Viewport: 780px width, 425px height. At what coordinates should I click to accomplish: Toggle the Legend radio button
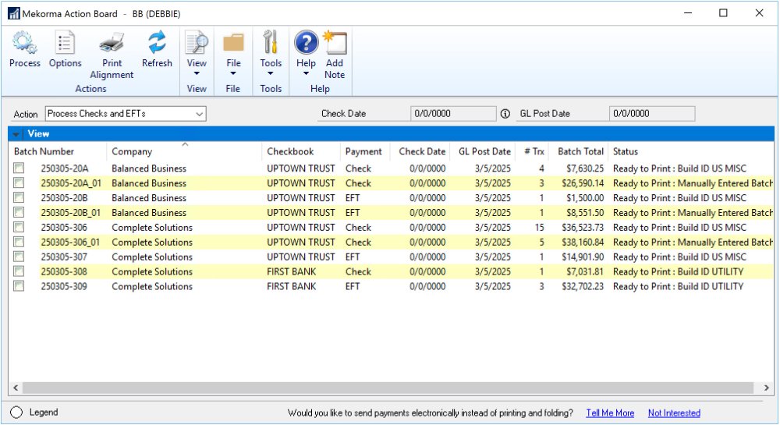16,413
